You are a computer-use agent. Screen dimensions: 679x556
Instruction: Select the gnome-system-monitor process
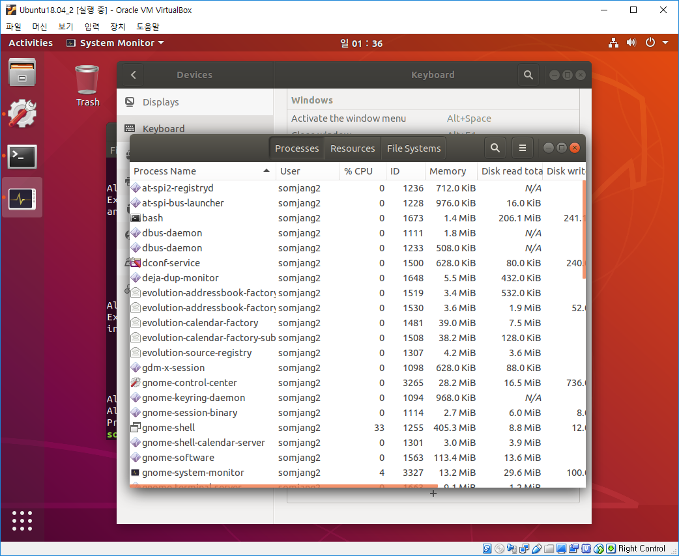tap(357, 473)
